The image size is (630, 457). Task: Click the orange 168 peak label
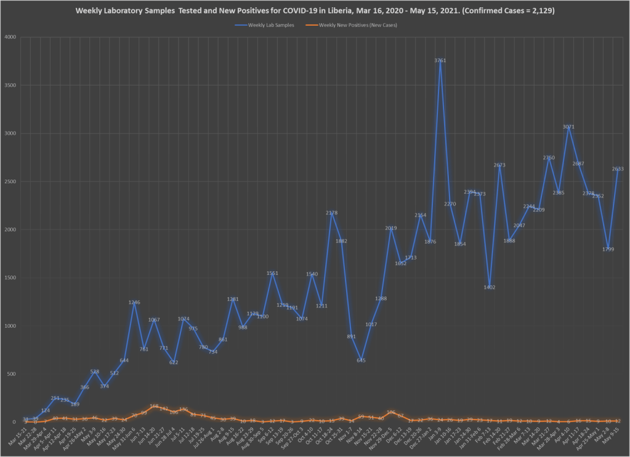(x=154, y=406)
